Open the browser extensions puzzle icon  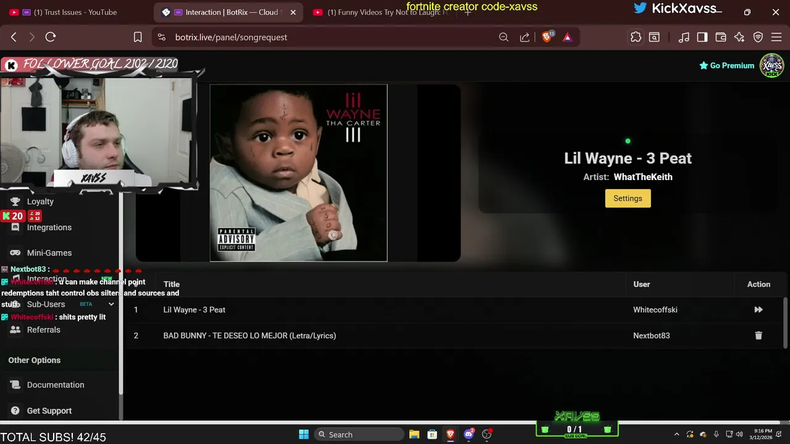636,37
